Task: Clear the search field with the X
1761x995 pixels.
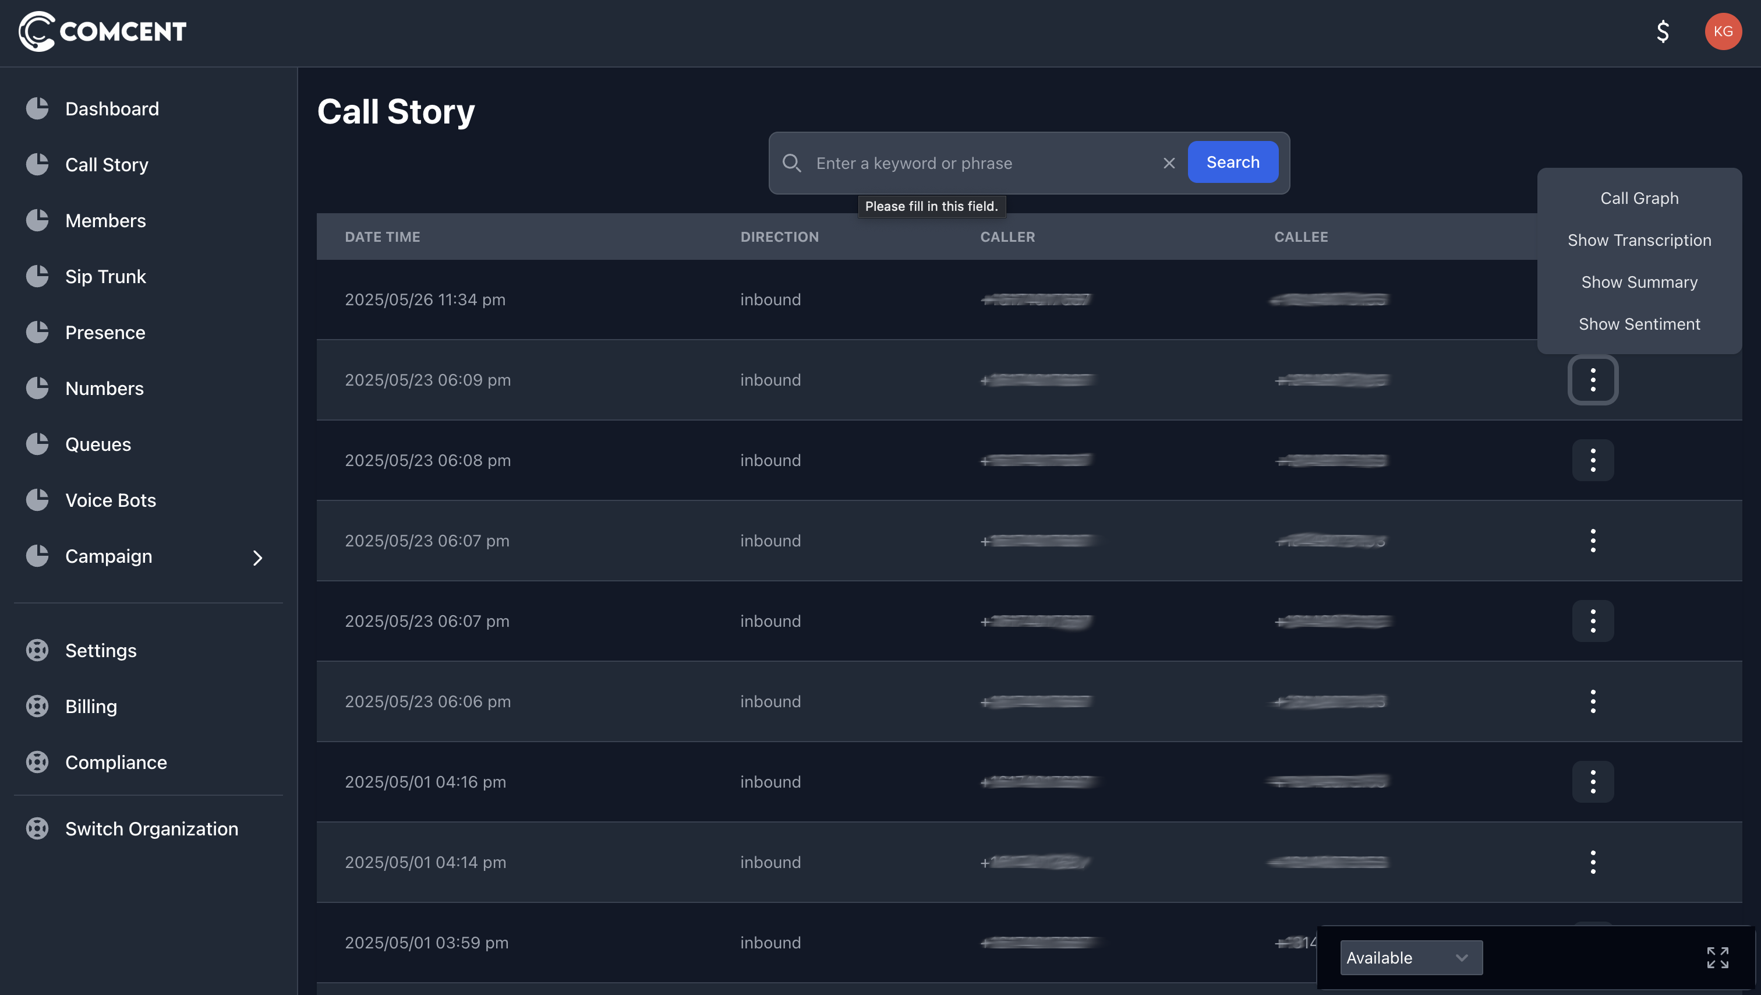Action: 1169,163
